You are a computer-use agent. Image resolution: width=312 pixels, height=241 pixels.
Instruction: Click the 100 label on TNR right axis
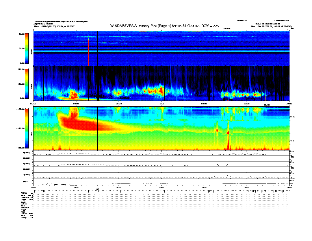[293, 117]
